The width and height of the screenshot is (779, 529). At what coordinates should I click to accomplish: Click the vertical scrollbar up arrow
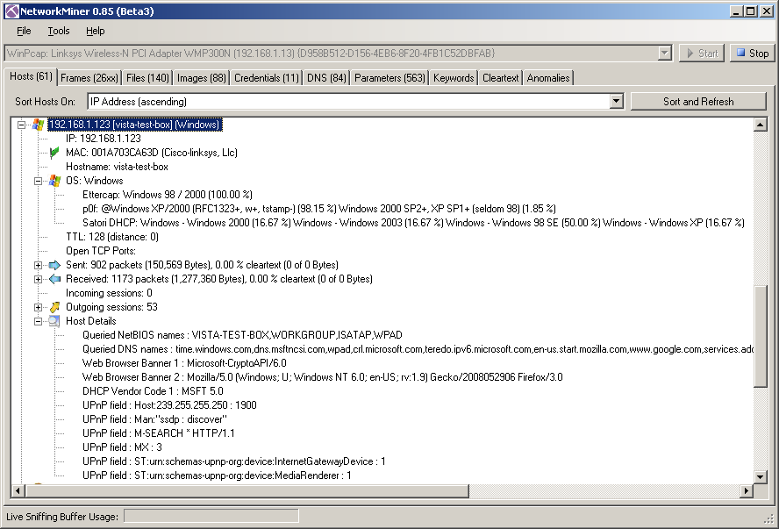pyautogui.click(x=760, y=125)
